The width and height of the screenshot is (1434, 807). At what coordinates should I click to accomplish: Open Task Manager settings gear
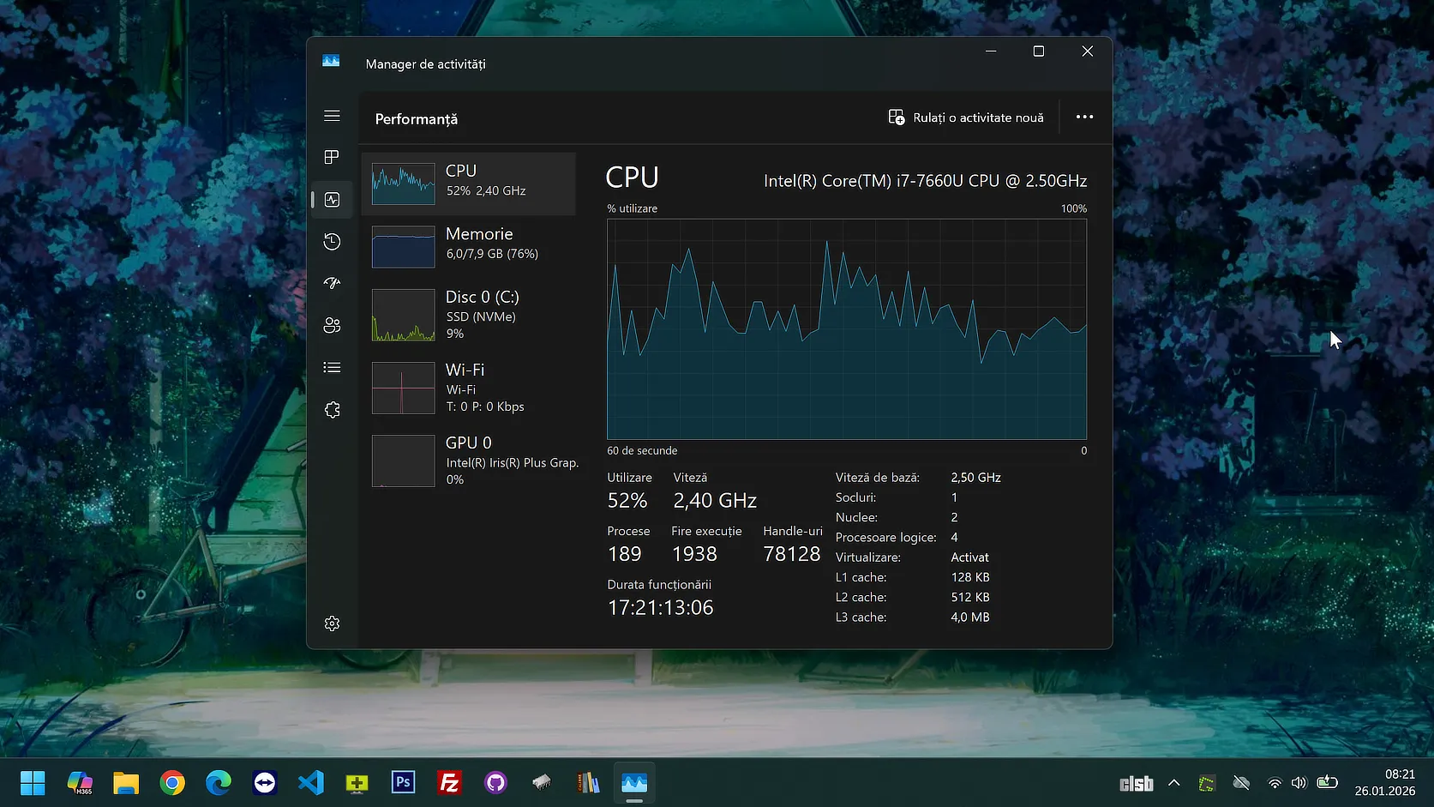(332, 623)
